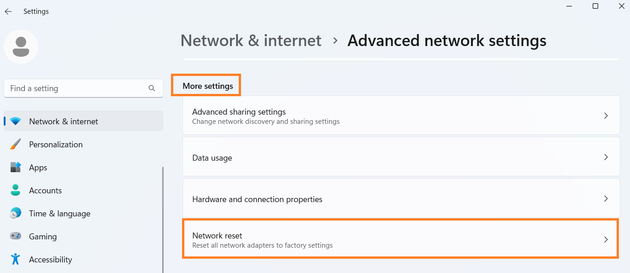Click the user profile avatar icon
The image size is (630, 273).
pos(21,46)
